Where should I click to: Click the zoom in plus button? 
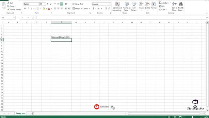201,117
